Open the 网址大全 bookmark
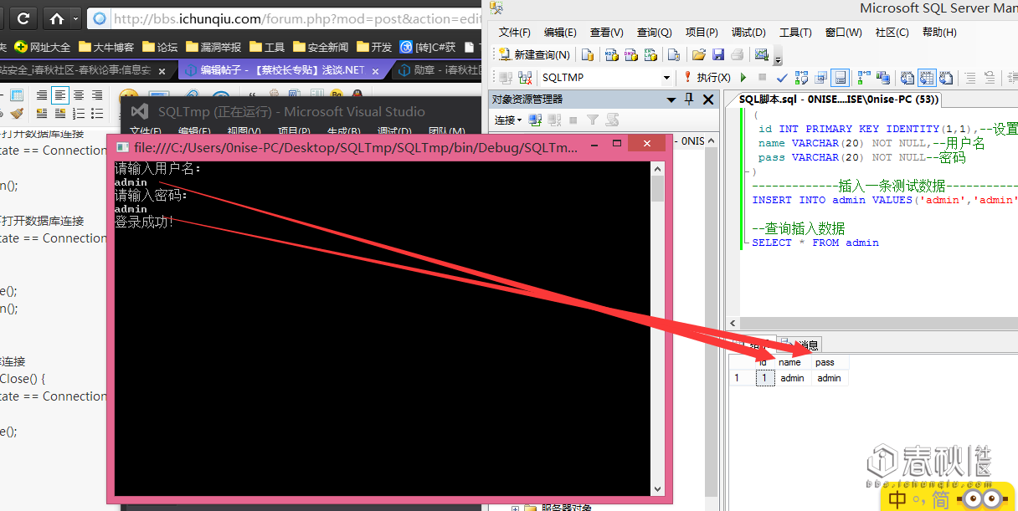 pyautogui.click(x=43, y=47)
